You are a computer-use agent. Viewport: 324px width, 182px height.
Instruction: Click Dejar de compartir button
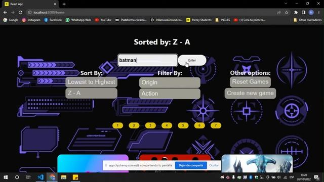pos(191,165)
